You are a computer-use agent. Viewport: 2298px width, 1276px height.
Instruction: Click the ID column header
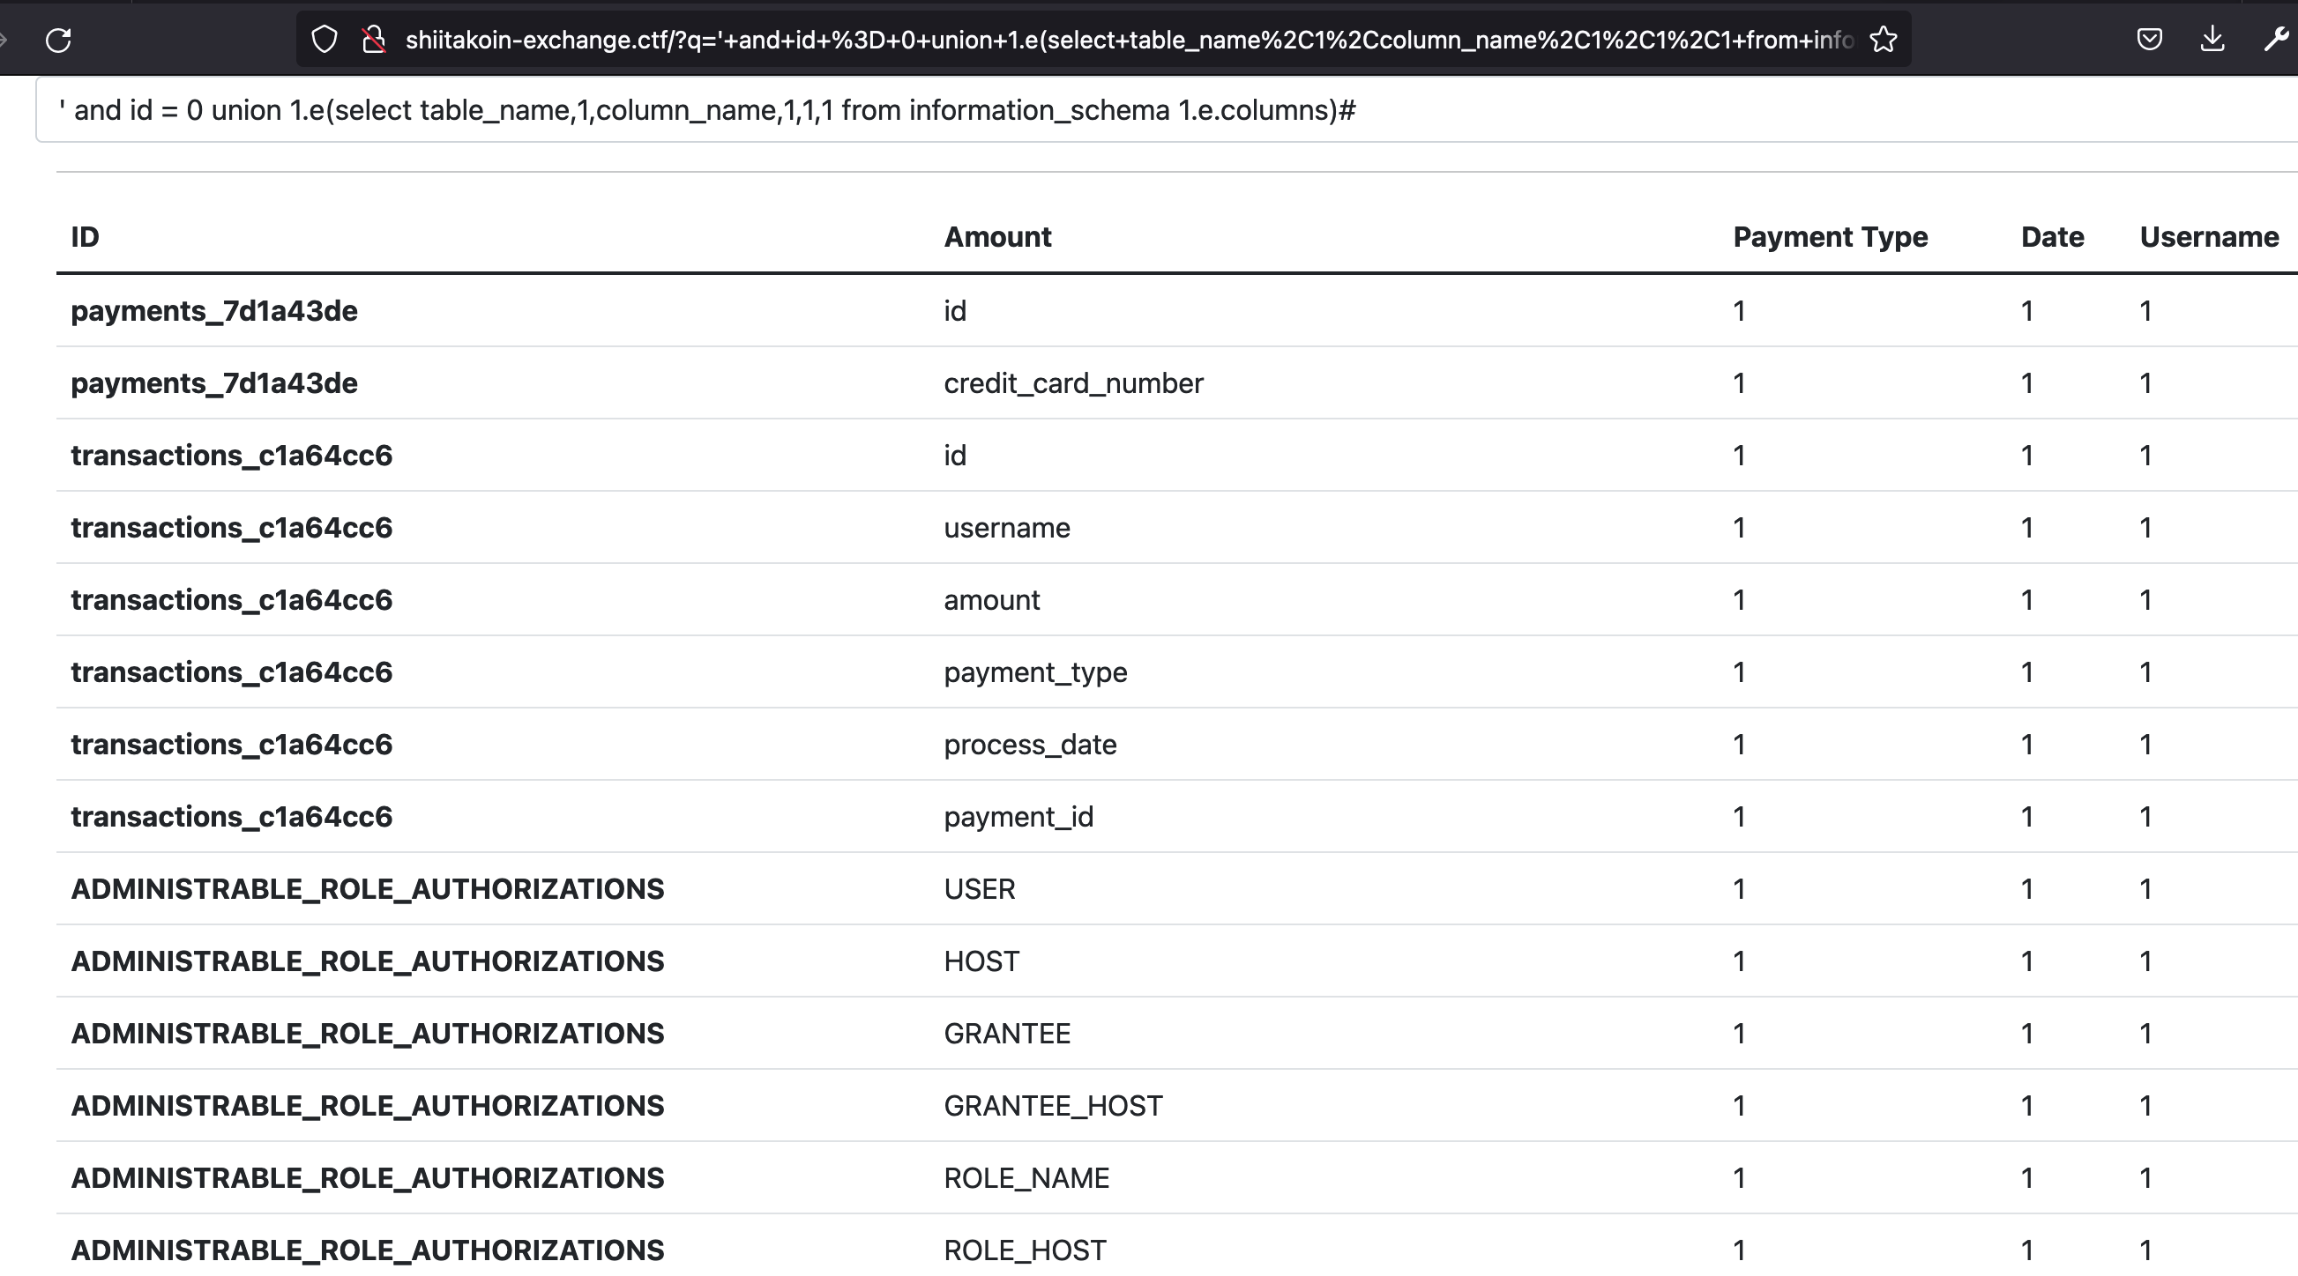point(85,237)
